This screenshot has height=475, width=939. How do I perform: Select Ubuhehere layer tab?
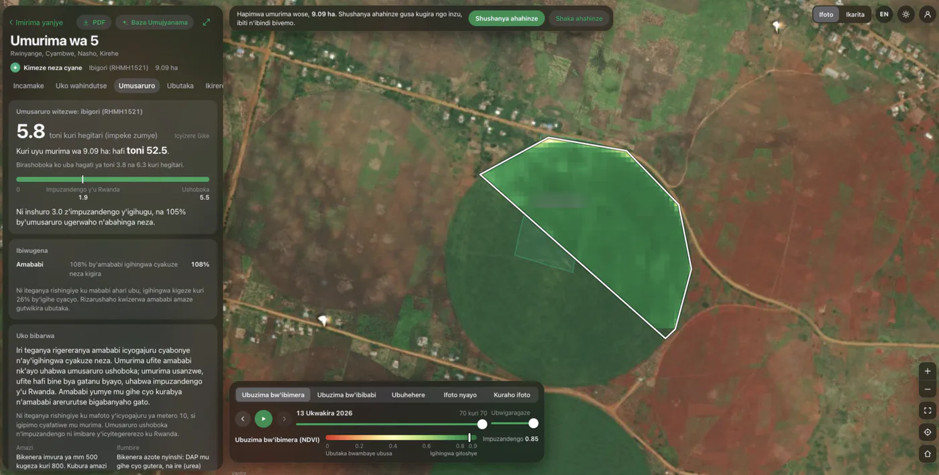pyautogui.click(x=408, y=394)
